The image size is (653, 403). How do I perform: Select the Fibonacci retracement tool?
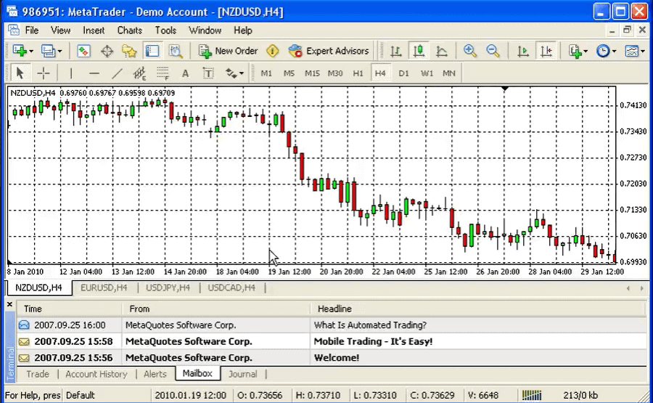(163, 73)
